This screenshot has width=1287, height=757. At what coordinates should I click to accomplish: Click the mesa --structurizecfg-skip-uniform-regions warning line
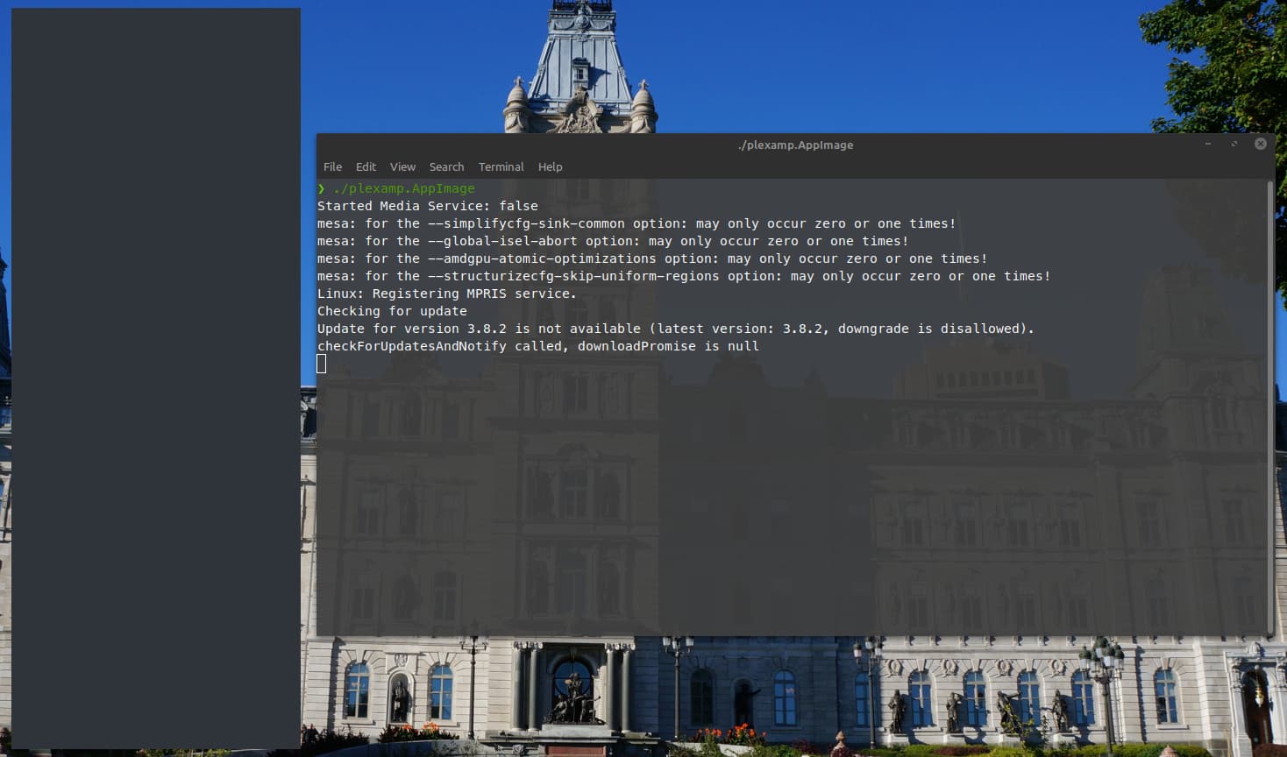(684, 276)
